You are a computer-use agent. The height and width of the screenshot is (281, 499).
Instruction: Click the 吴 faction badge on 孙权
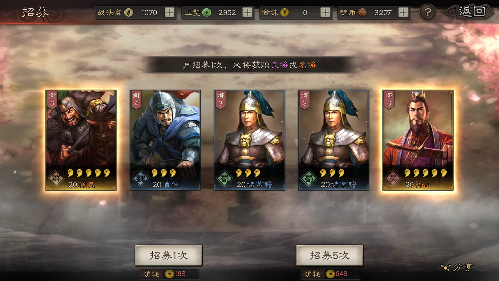coord(393,178)
